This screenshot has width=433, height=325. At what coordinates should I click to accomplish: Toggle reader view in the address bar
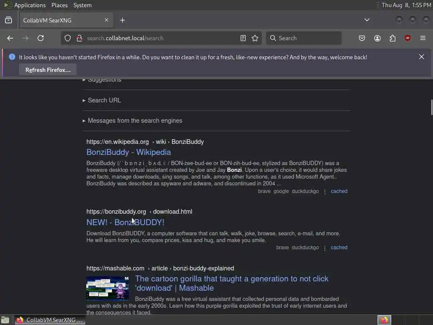tap(243, 38)
